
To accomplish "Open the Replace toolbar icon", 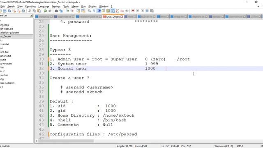I will pyautogui.click(x=61, y=11).
